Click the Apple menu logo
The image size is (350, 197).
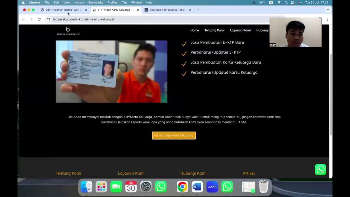pyautogui.click(x=23, y=2)
